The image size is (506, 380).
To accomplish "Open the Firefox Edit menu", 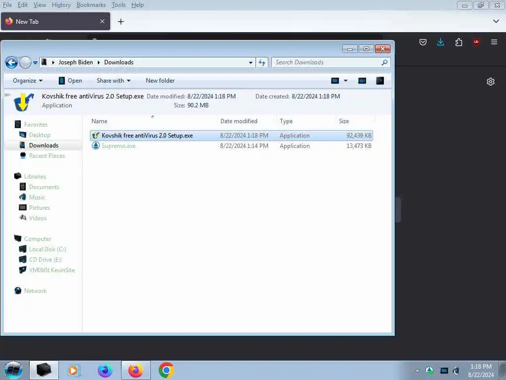I will (x=22, y=5).
